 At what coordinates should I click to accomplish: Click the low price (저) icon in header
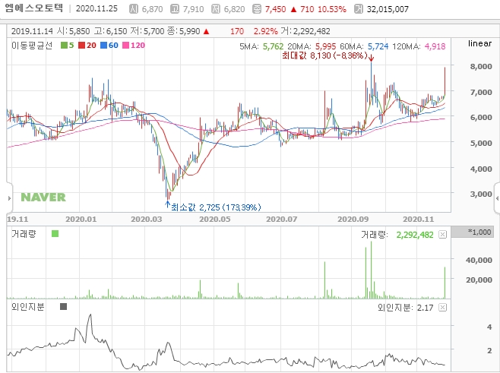216,8
